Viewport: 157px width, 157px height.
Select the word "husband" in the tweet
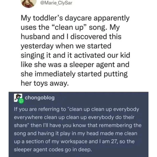pos(35,37)
